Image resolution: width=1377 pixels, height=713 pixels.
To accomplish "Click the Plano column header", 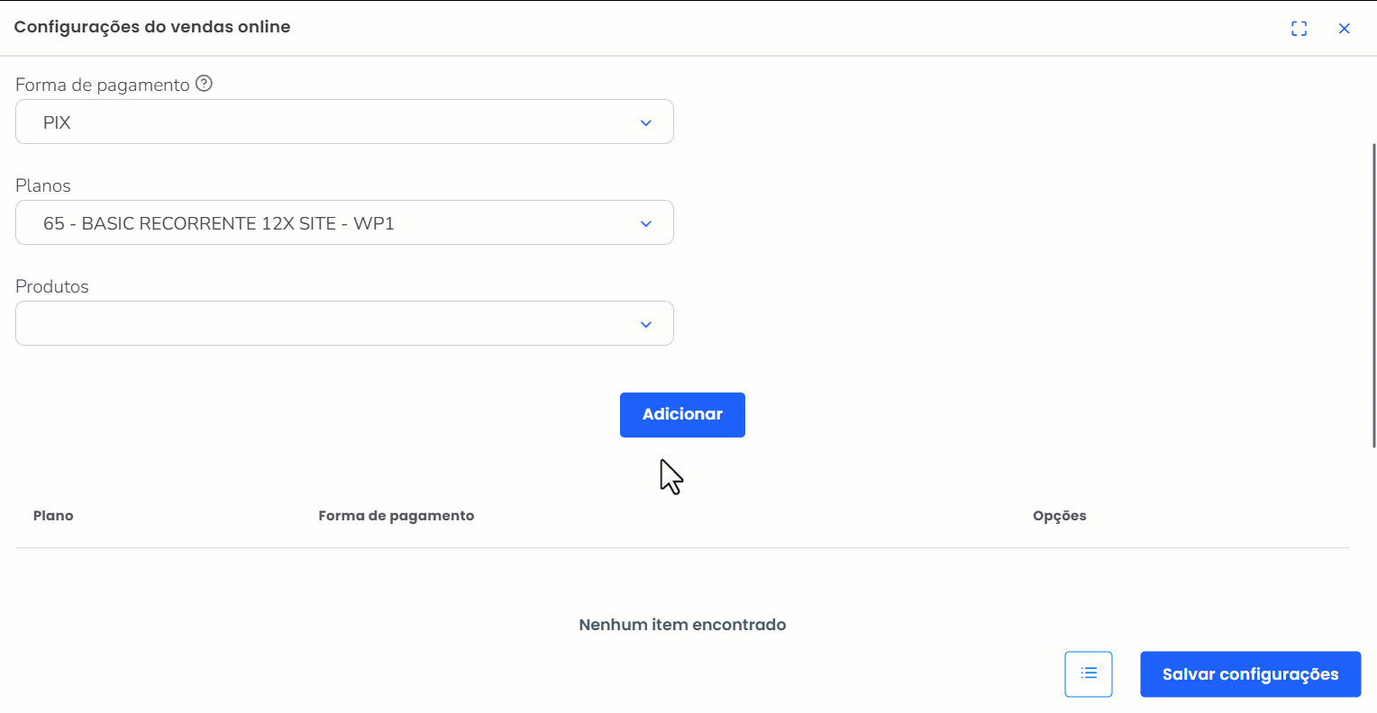I will pyautogui.click(x=53, y=516).
